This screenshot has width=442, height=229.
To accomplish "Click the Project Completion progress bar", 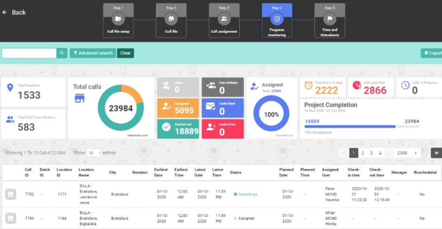I will tap(350, 127).
